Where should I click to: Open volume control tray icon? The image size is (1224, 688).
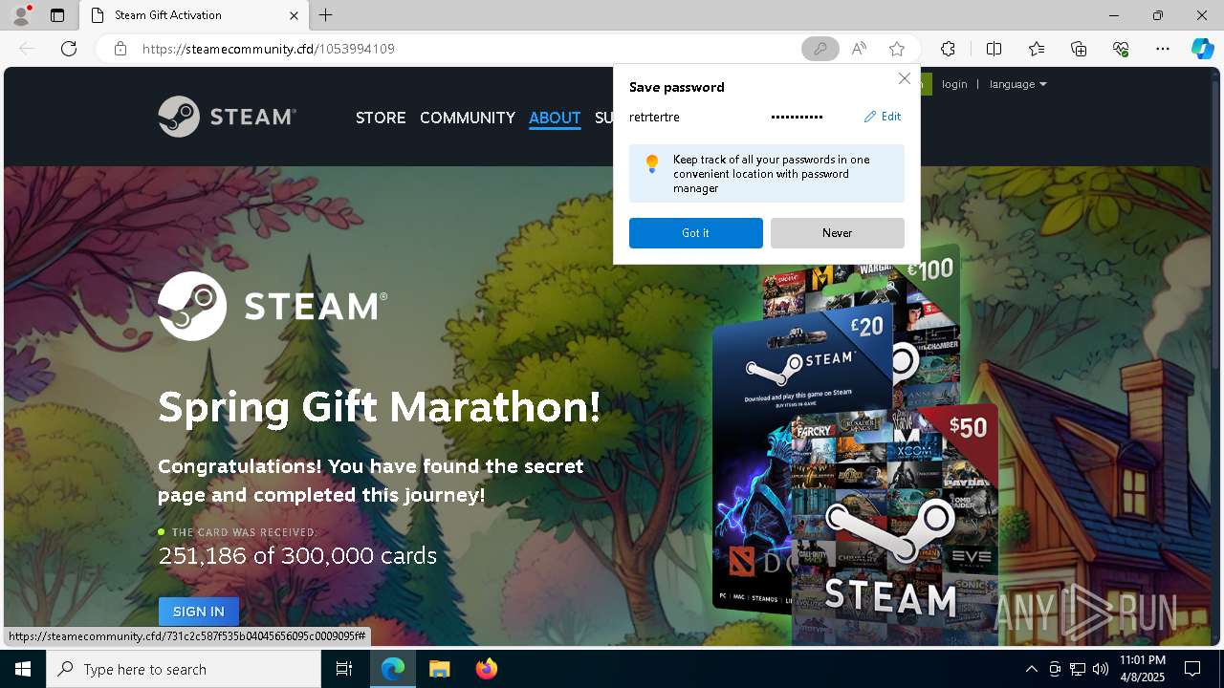(x=1101, y=669)
